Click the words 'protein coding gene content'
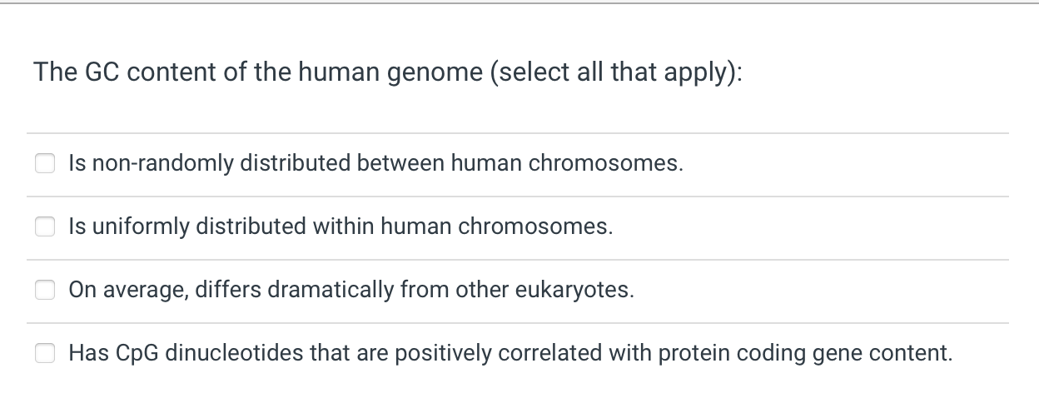The image size is (1039, 418). click(805, 353)
